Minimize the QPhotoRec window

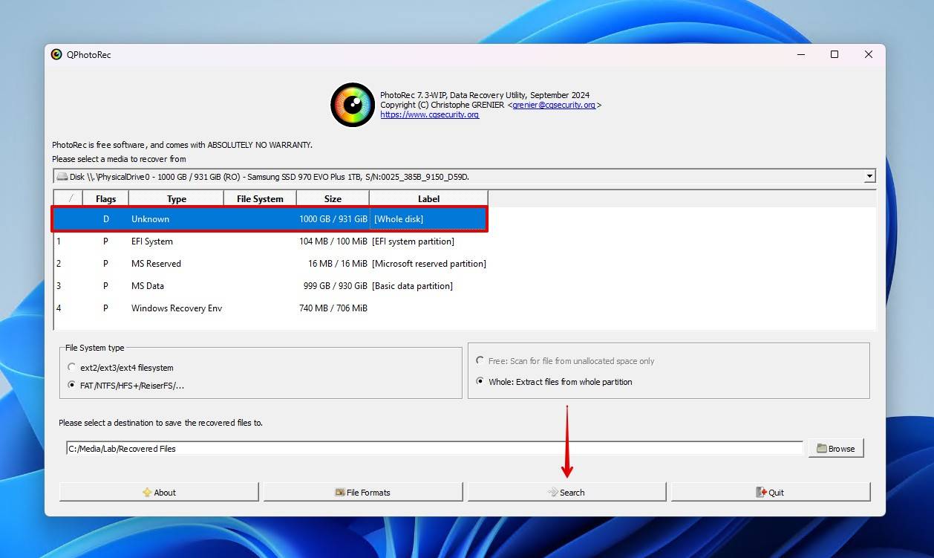pyautogui.click(x=800, y=54)
